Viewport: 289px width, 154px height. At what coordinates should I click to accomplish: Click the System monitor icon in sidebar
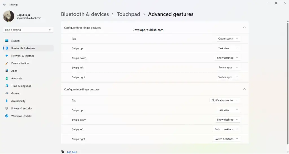coord(7,41)
